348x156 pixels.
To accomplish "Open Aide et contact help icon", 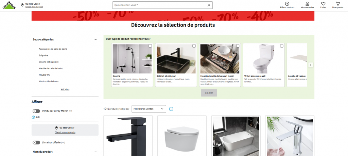I will 287,3.
